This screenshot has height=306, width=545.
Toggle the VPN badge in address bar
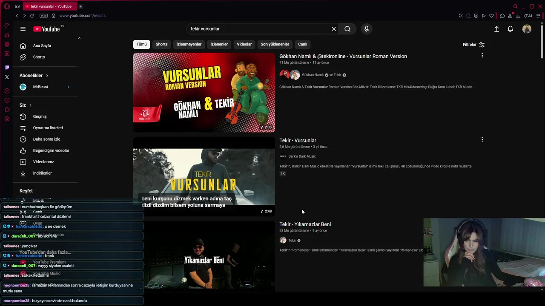[x=43, y=16]
